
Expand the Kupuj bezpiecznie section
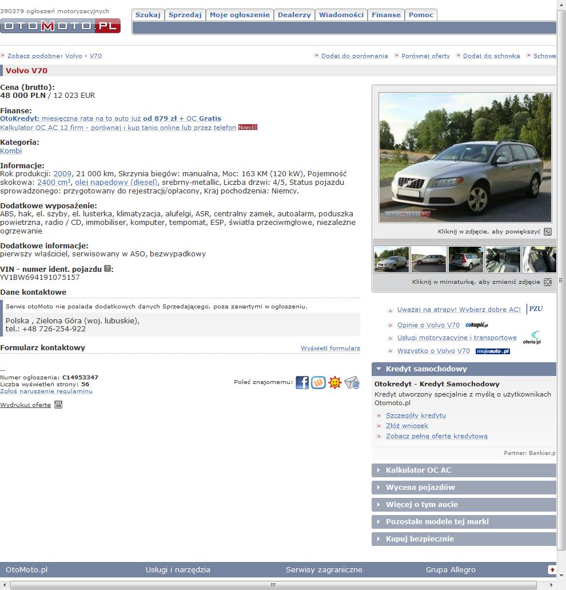tap(464, 539)
